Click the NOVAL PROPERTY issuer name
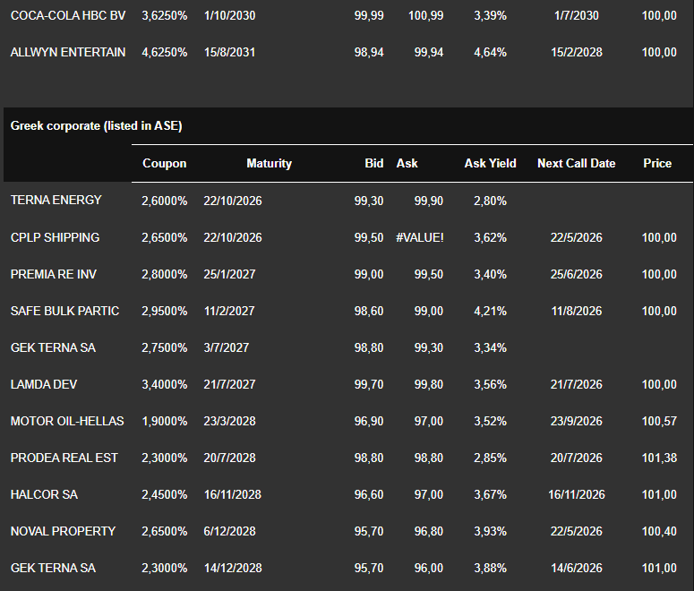 (x=63, y=531)
